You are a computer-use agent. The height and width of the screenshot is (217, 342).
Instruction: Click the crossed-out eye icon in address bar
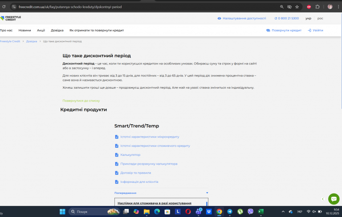pos(289,7)
